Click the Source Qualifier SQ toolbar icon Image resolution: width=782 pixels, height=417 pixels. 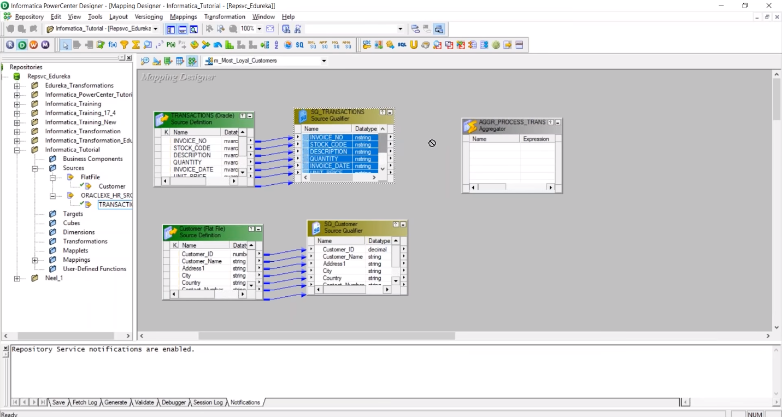(x=299, y=45)
